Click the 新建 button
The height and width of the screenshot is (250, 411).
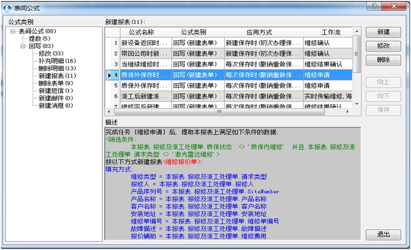click(383, 32)
